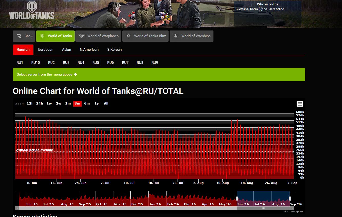Choose the RU1 server
The width and height of the screenshot is (342, 217).
(20, 63)
